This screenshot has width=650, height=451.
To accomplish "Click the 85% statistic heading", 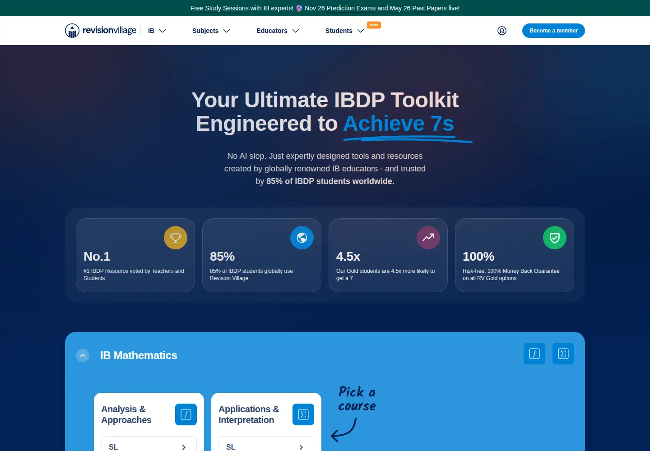I will (222, 257).
